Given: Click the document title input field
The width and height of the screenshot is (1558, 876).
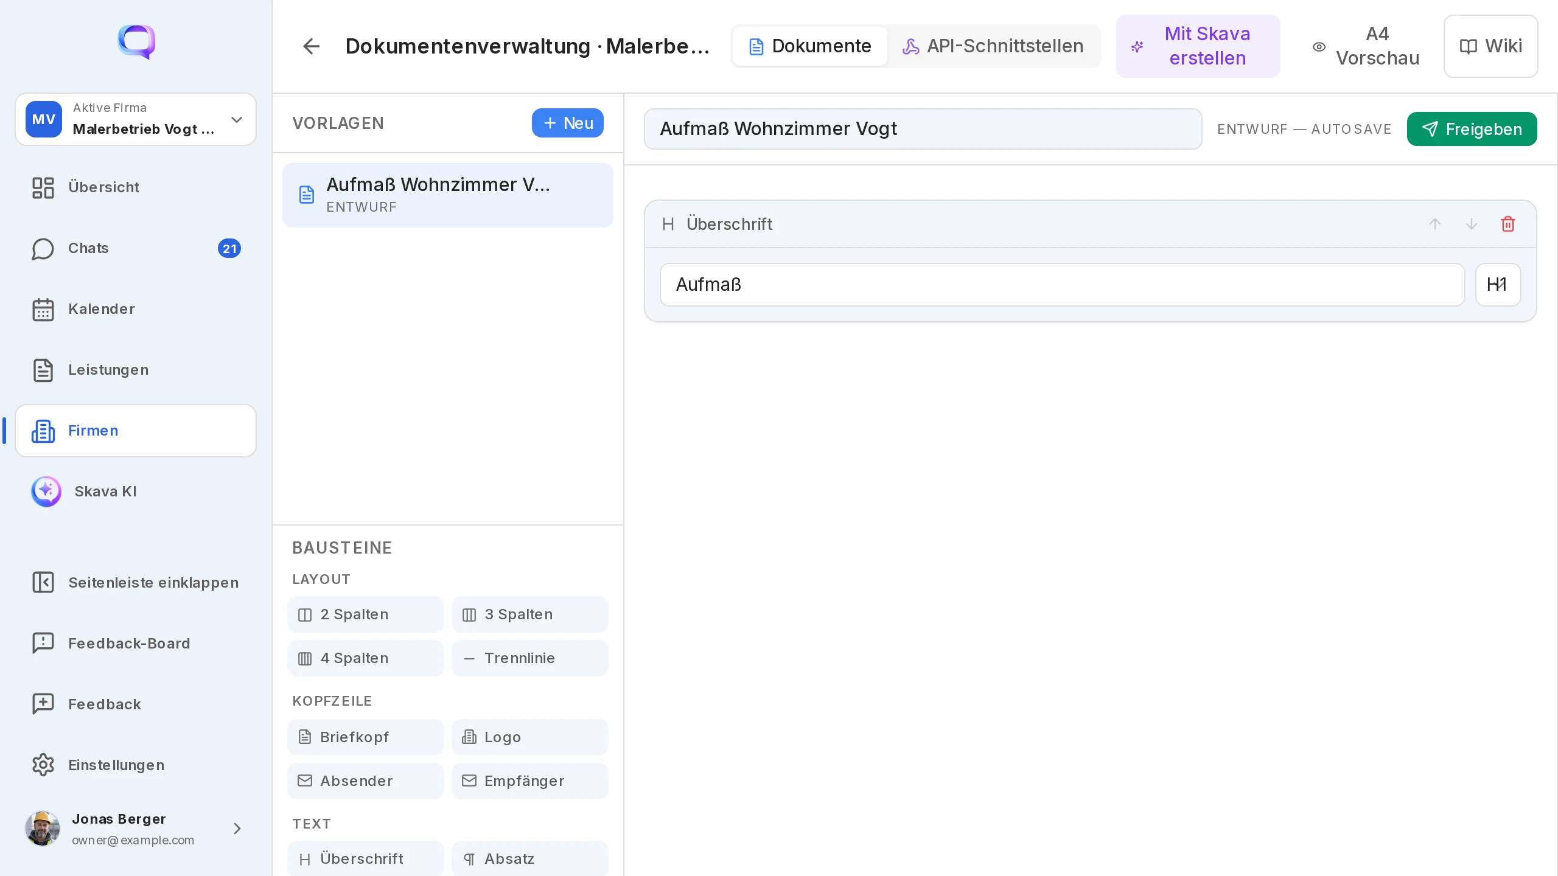Looking at the screenshot, I should [923, 129].
